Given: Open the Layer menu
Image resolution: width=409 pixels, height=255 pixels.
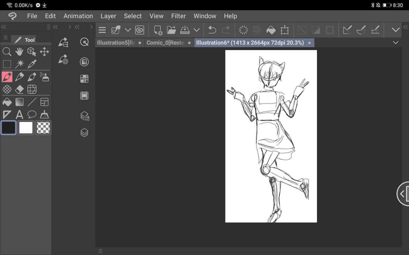Looking at the screenshot, I should tap(109, 16).
